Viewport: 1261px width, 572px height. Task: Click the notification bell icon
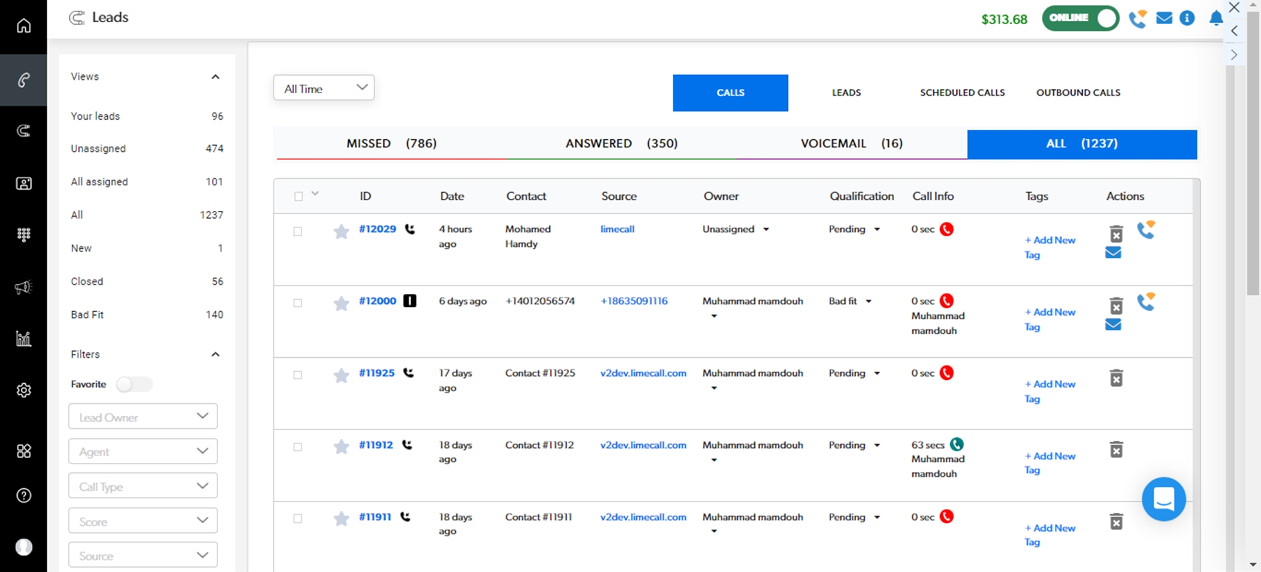1216,18
